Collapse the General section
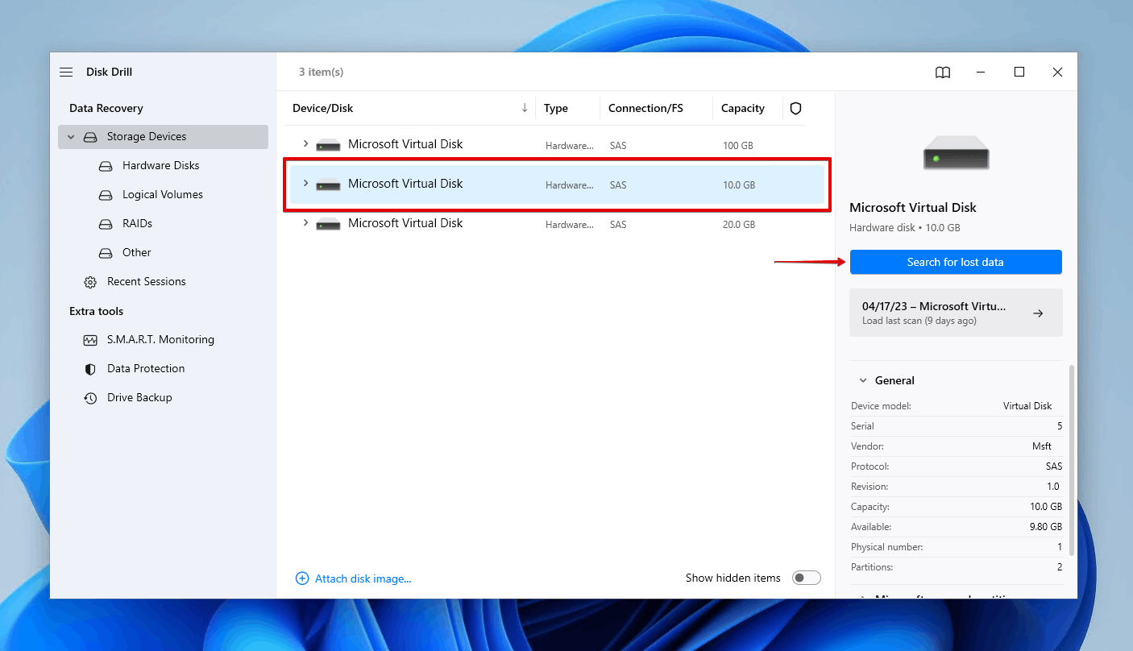Viewport: 1133px width, 651px height. [863, 380]
